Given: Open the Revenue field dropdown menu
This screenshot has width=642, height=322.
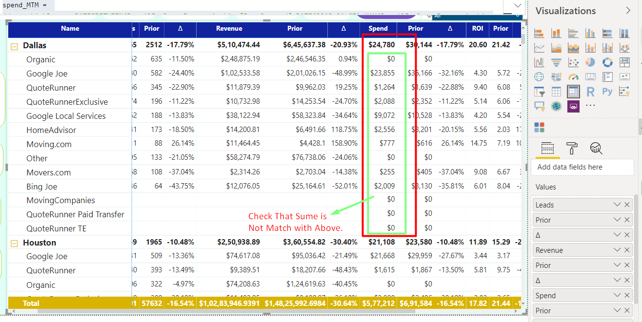Looking at the screenshot, I should click(617, 250).
